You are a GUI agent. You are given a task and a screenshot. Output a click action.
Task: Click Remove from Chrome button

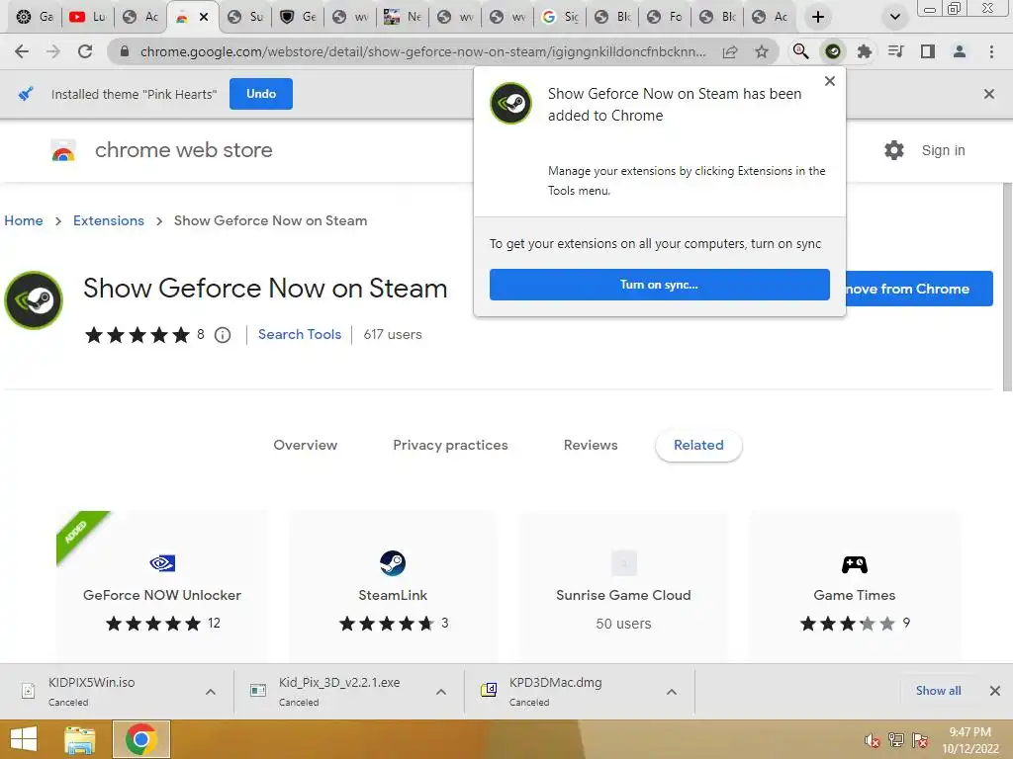tap(919, 289)
